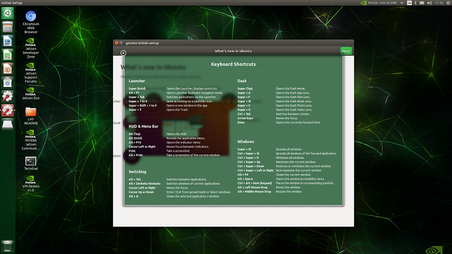Click 'Alt + Print' shortcut entry
Image resolution: width=452 pixels, height=254 pixels.
[136, 155]
